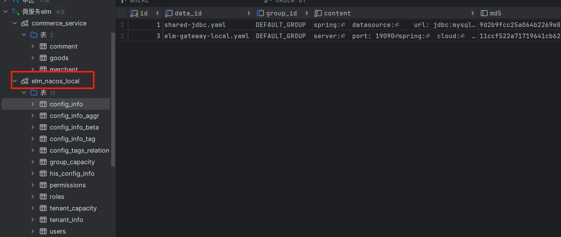This screenshot has height=237, width=561.
Task: Select id cell with value 1
Action: (x=145, y=25)
